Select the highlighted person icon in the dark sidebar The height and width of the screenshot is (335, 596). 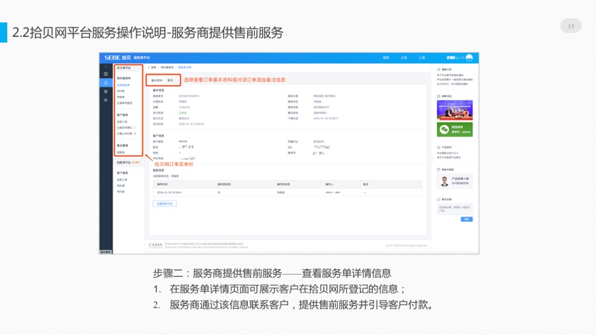[106, 82]
